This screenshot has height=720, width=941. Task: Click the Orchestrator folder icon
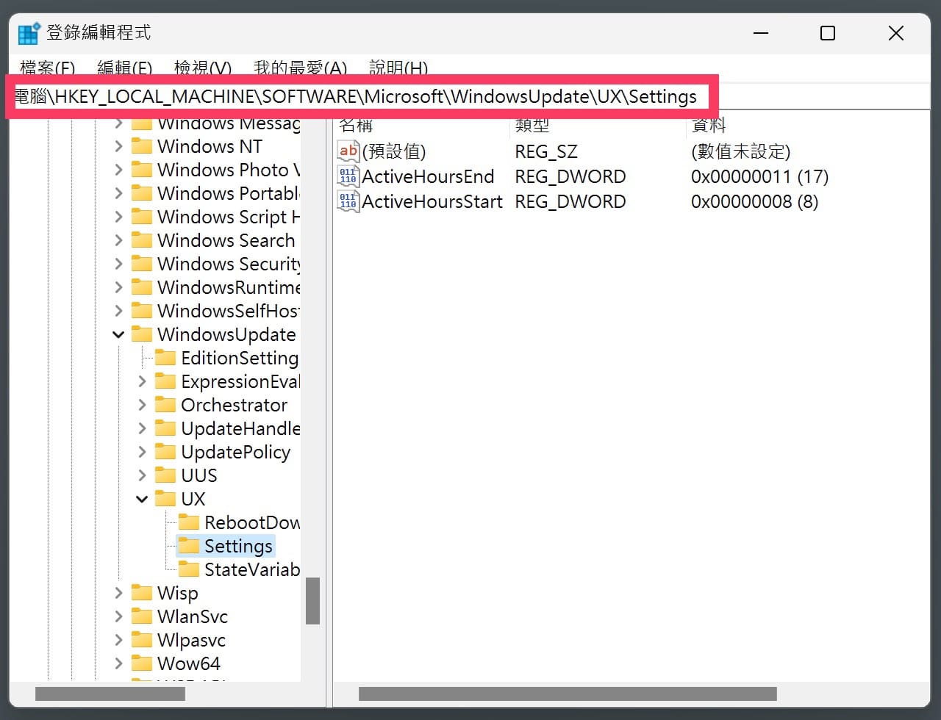[165, 405]
